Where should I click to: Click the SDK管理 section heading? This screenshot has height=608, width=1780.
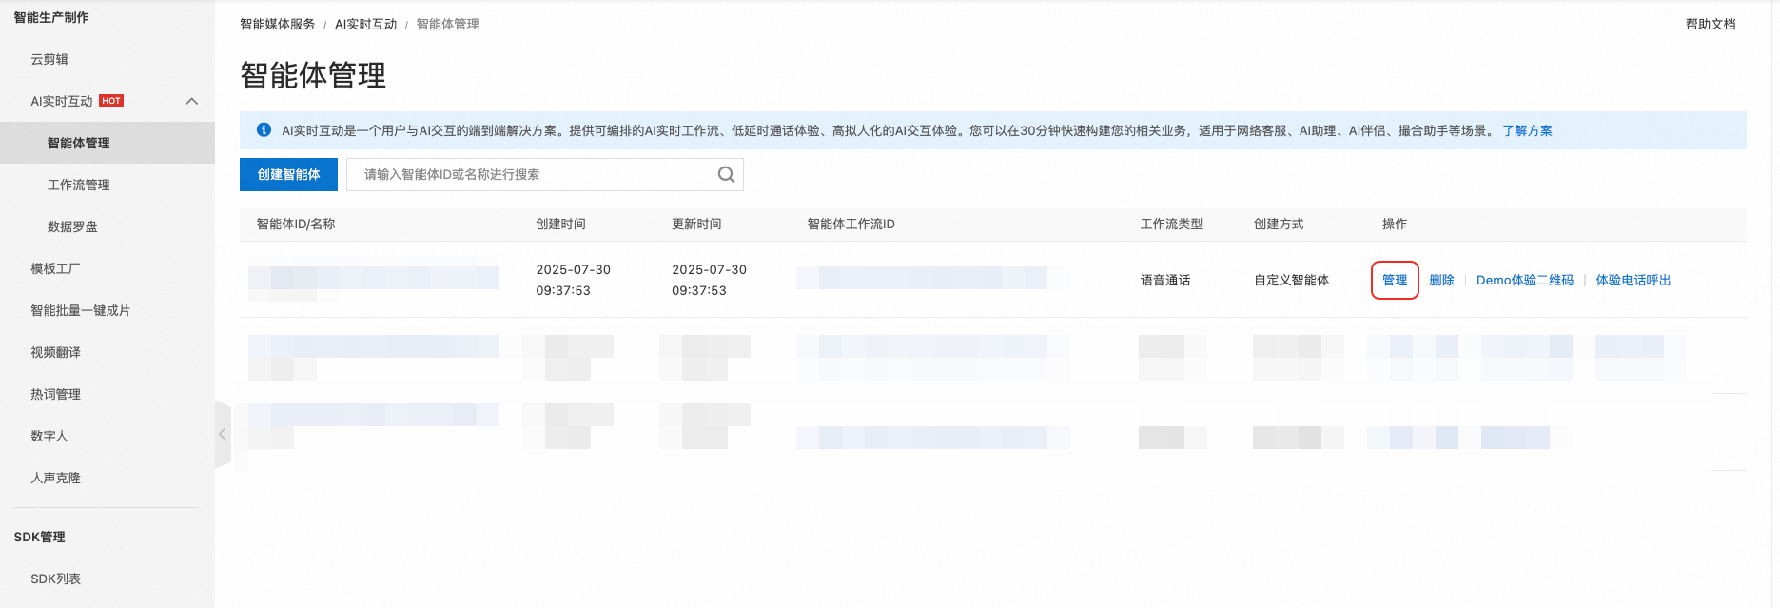pyautogui.click(x=39, y=537)
